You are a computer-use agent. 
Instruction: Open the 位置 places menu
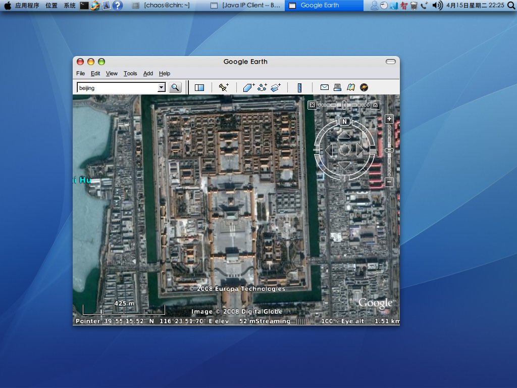coord(51,5)
